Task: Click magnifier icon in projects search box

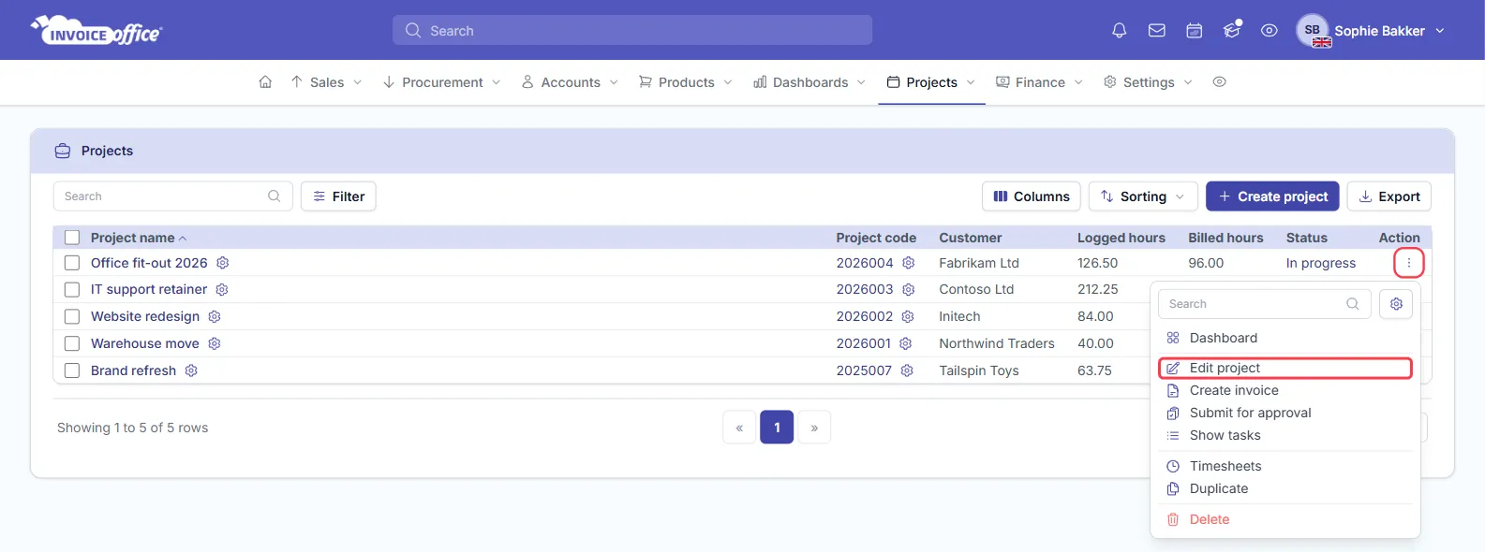Action: (x=275, y=196)
